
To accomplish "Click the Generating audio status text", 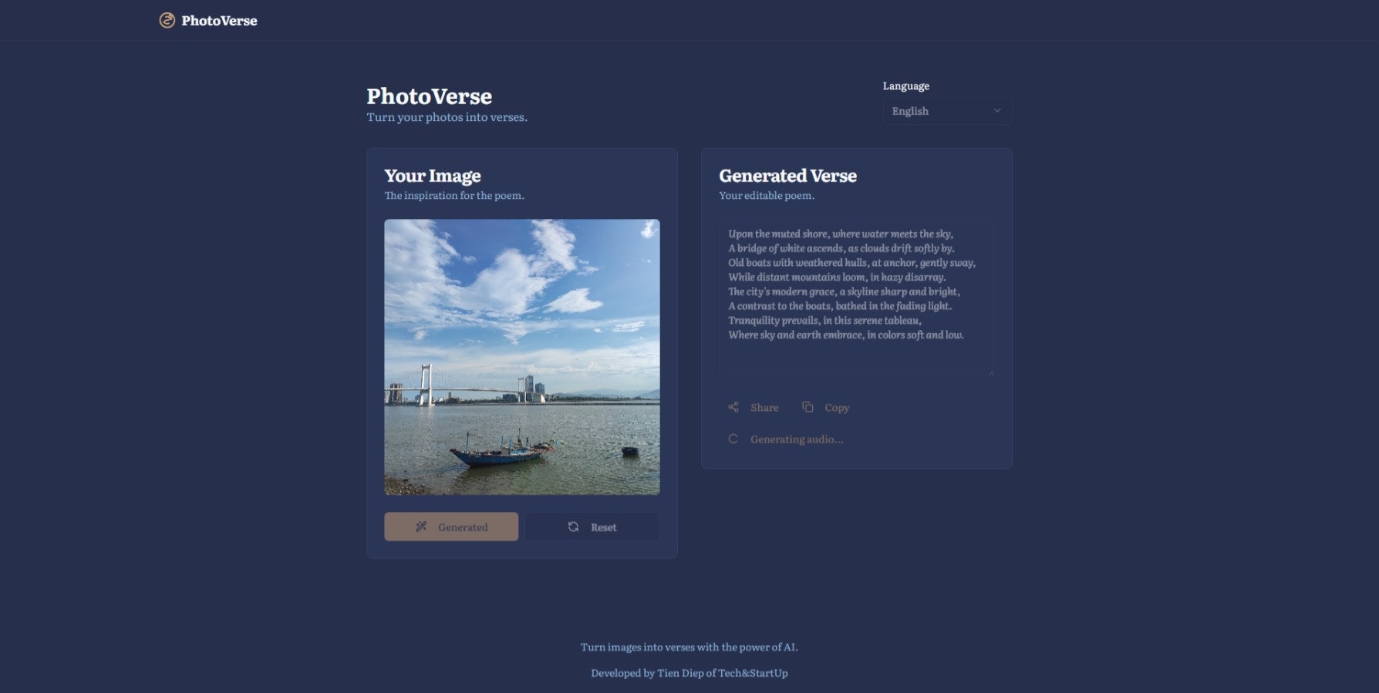I will pyautogui.click(x=797, y=439).
